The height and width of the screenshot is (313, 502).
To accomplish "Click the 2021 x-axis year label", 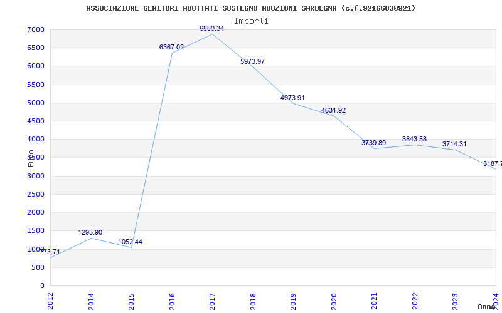I will pos(374,301).
